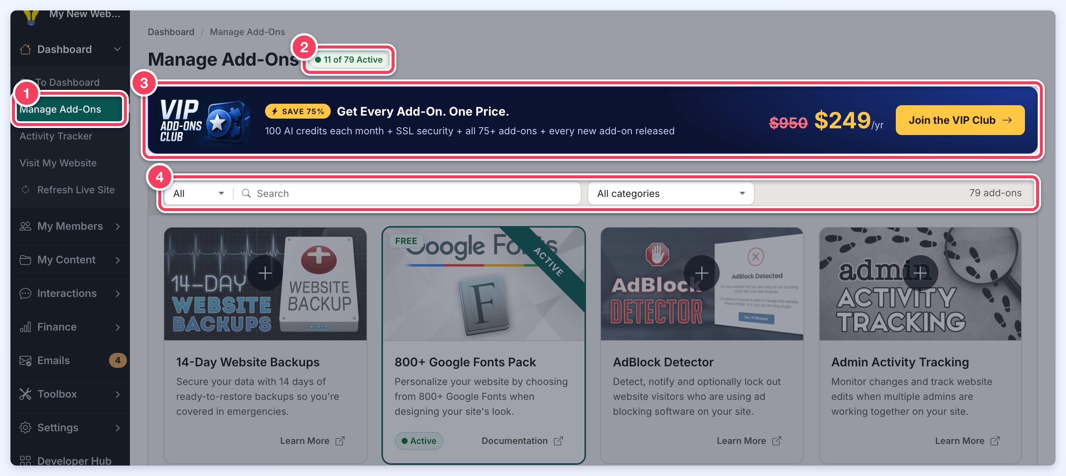The width and height of the screenshot is (1066, 476).
Task: Click the VIP Add-Ons Club logo
Action: click(205, 120)
